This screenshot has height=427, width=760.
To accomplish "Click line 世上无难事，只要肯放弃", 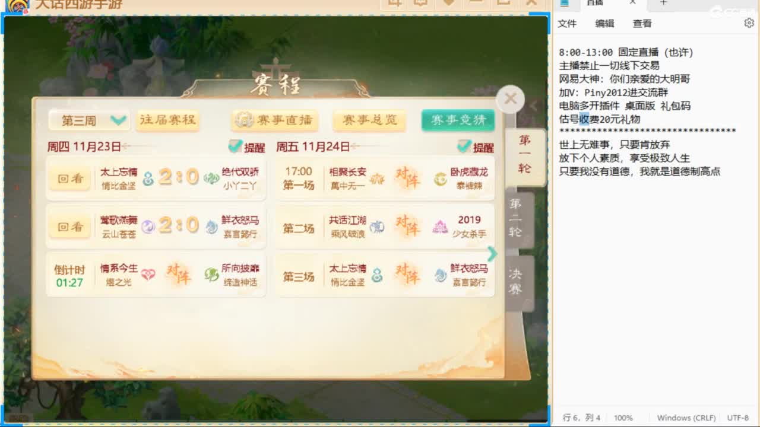I will click(615, 145).
